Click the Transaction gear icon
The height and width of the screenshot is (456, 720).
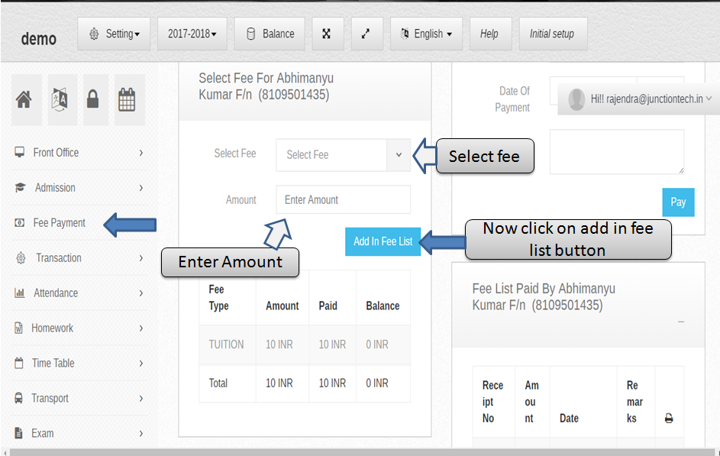point(21,257)
